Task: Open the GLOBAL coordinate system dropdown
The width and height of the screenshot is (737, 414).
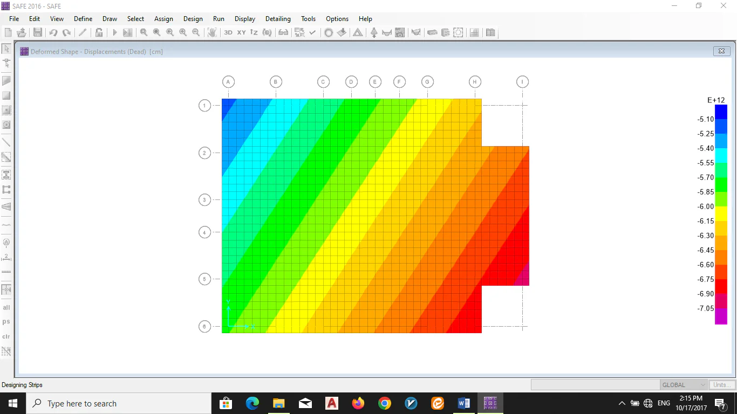Action: coord(684,385)
